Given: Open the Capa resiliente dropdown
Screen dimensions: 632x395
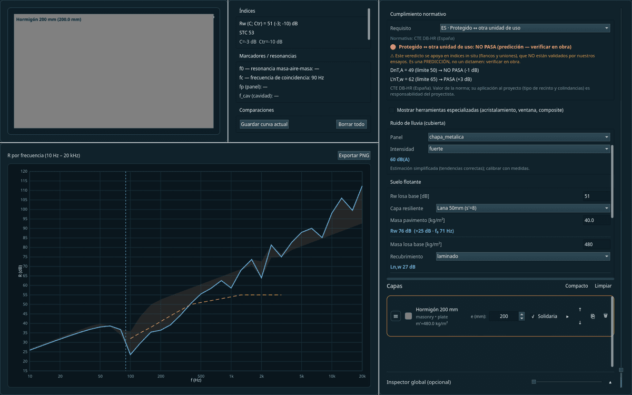Looking at the screenshot, I should pos(522,208).
